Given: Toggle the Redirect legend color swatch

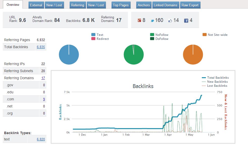Looking at the screenshot, I should [x=93, y=39].
